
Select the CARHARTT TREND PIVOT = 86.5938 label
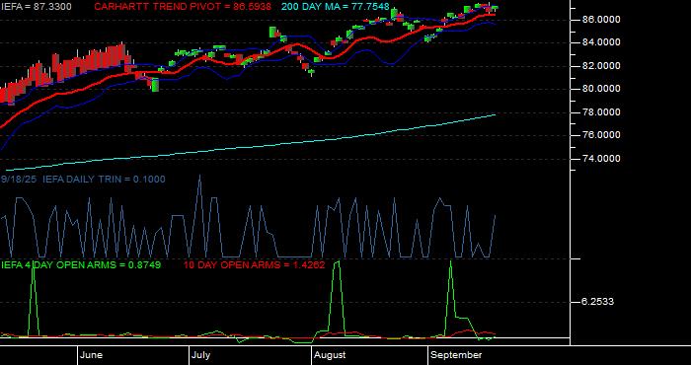[183, 7]
